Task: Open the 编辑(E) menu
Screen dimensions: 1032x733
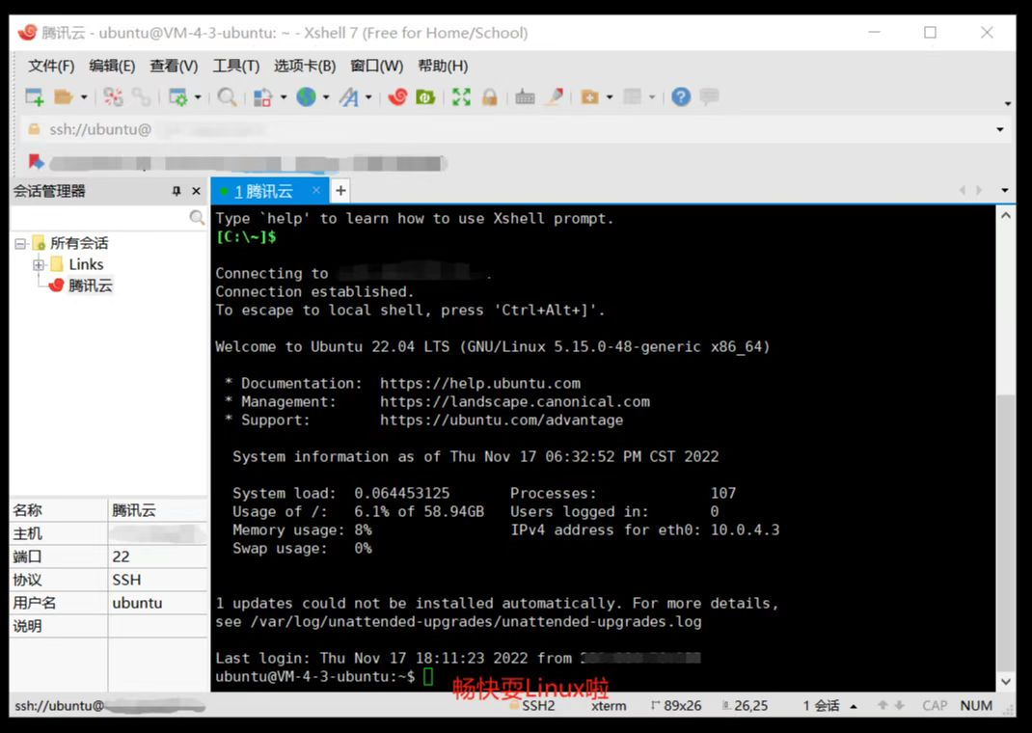Action: pos(112,66)
